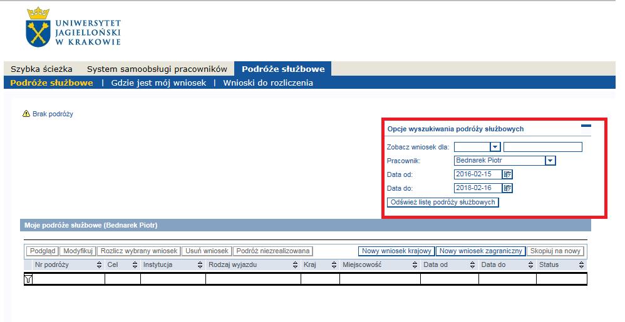The height and width of the screenshot is (322, 625).
Task: Select the Podróże służbowe main tab
Action: 283,69
